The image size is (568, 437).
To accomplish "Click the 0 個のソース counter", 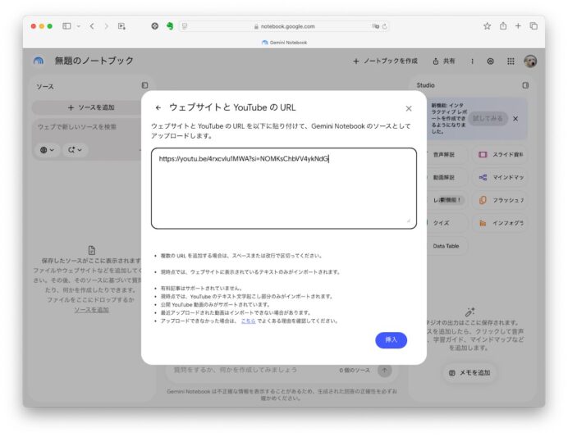I will point(355,370).
